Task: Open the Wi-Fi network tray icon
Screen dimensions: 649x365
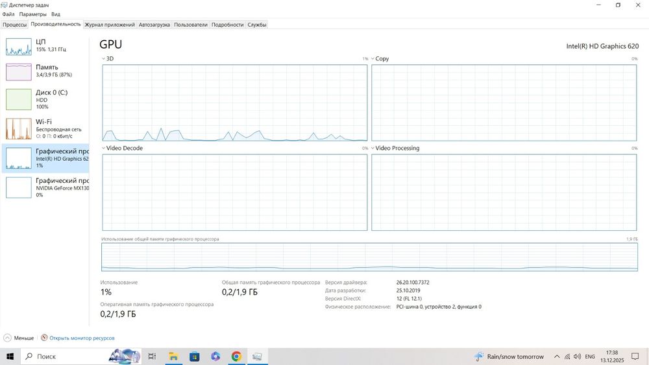Action: tap(567, 357)
